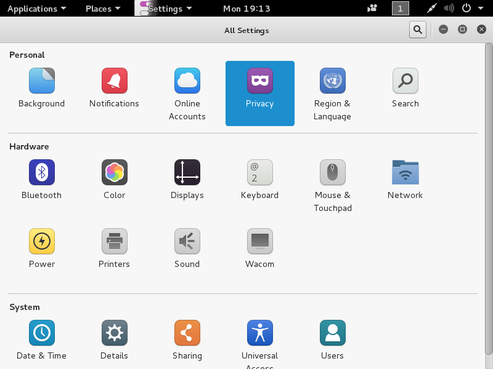Open Date & Time settings
Screen dimensions: 493x369
click(x=41, y=341)
